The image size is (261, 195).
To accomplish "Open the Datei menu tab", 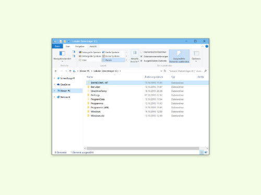I will [57, 46].
